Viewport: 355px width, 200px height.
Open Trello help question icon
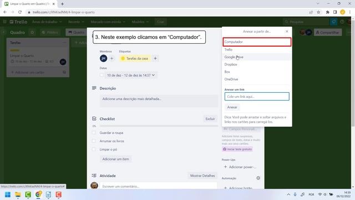(x=342, y=22)
